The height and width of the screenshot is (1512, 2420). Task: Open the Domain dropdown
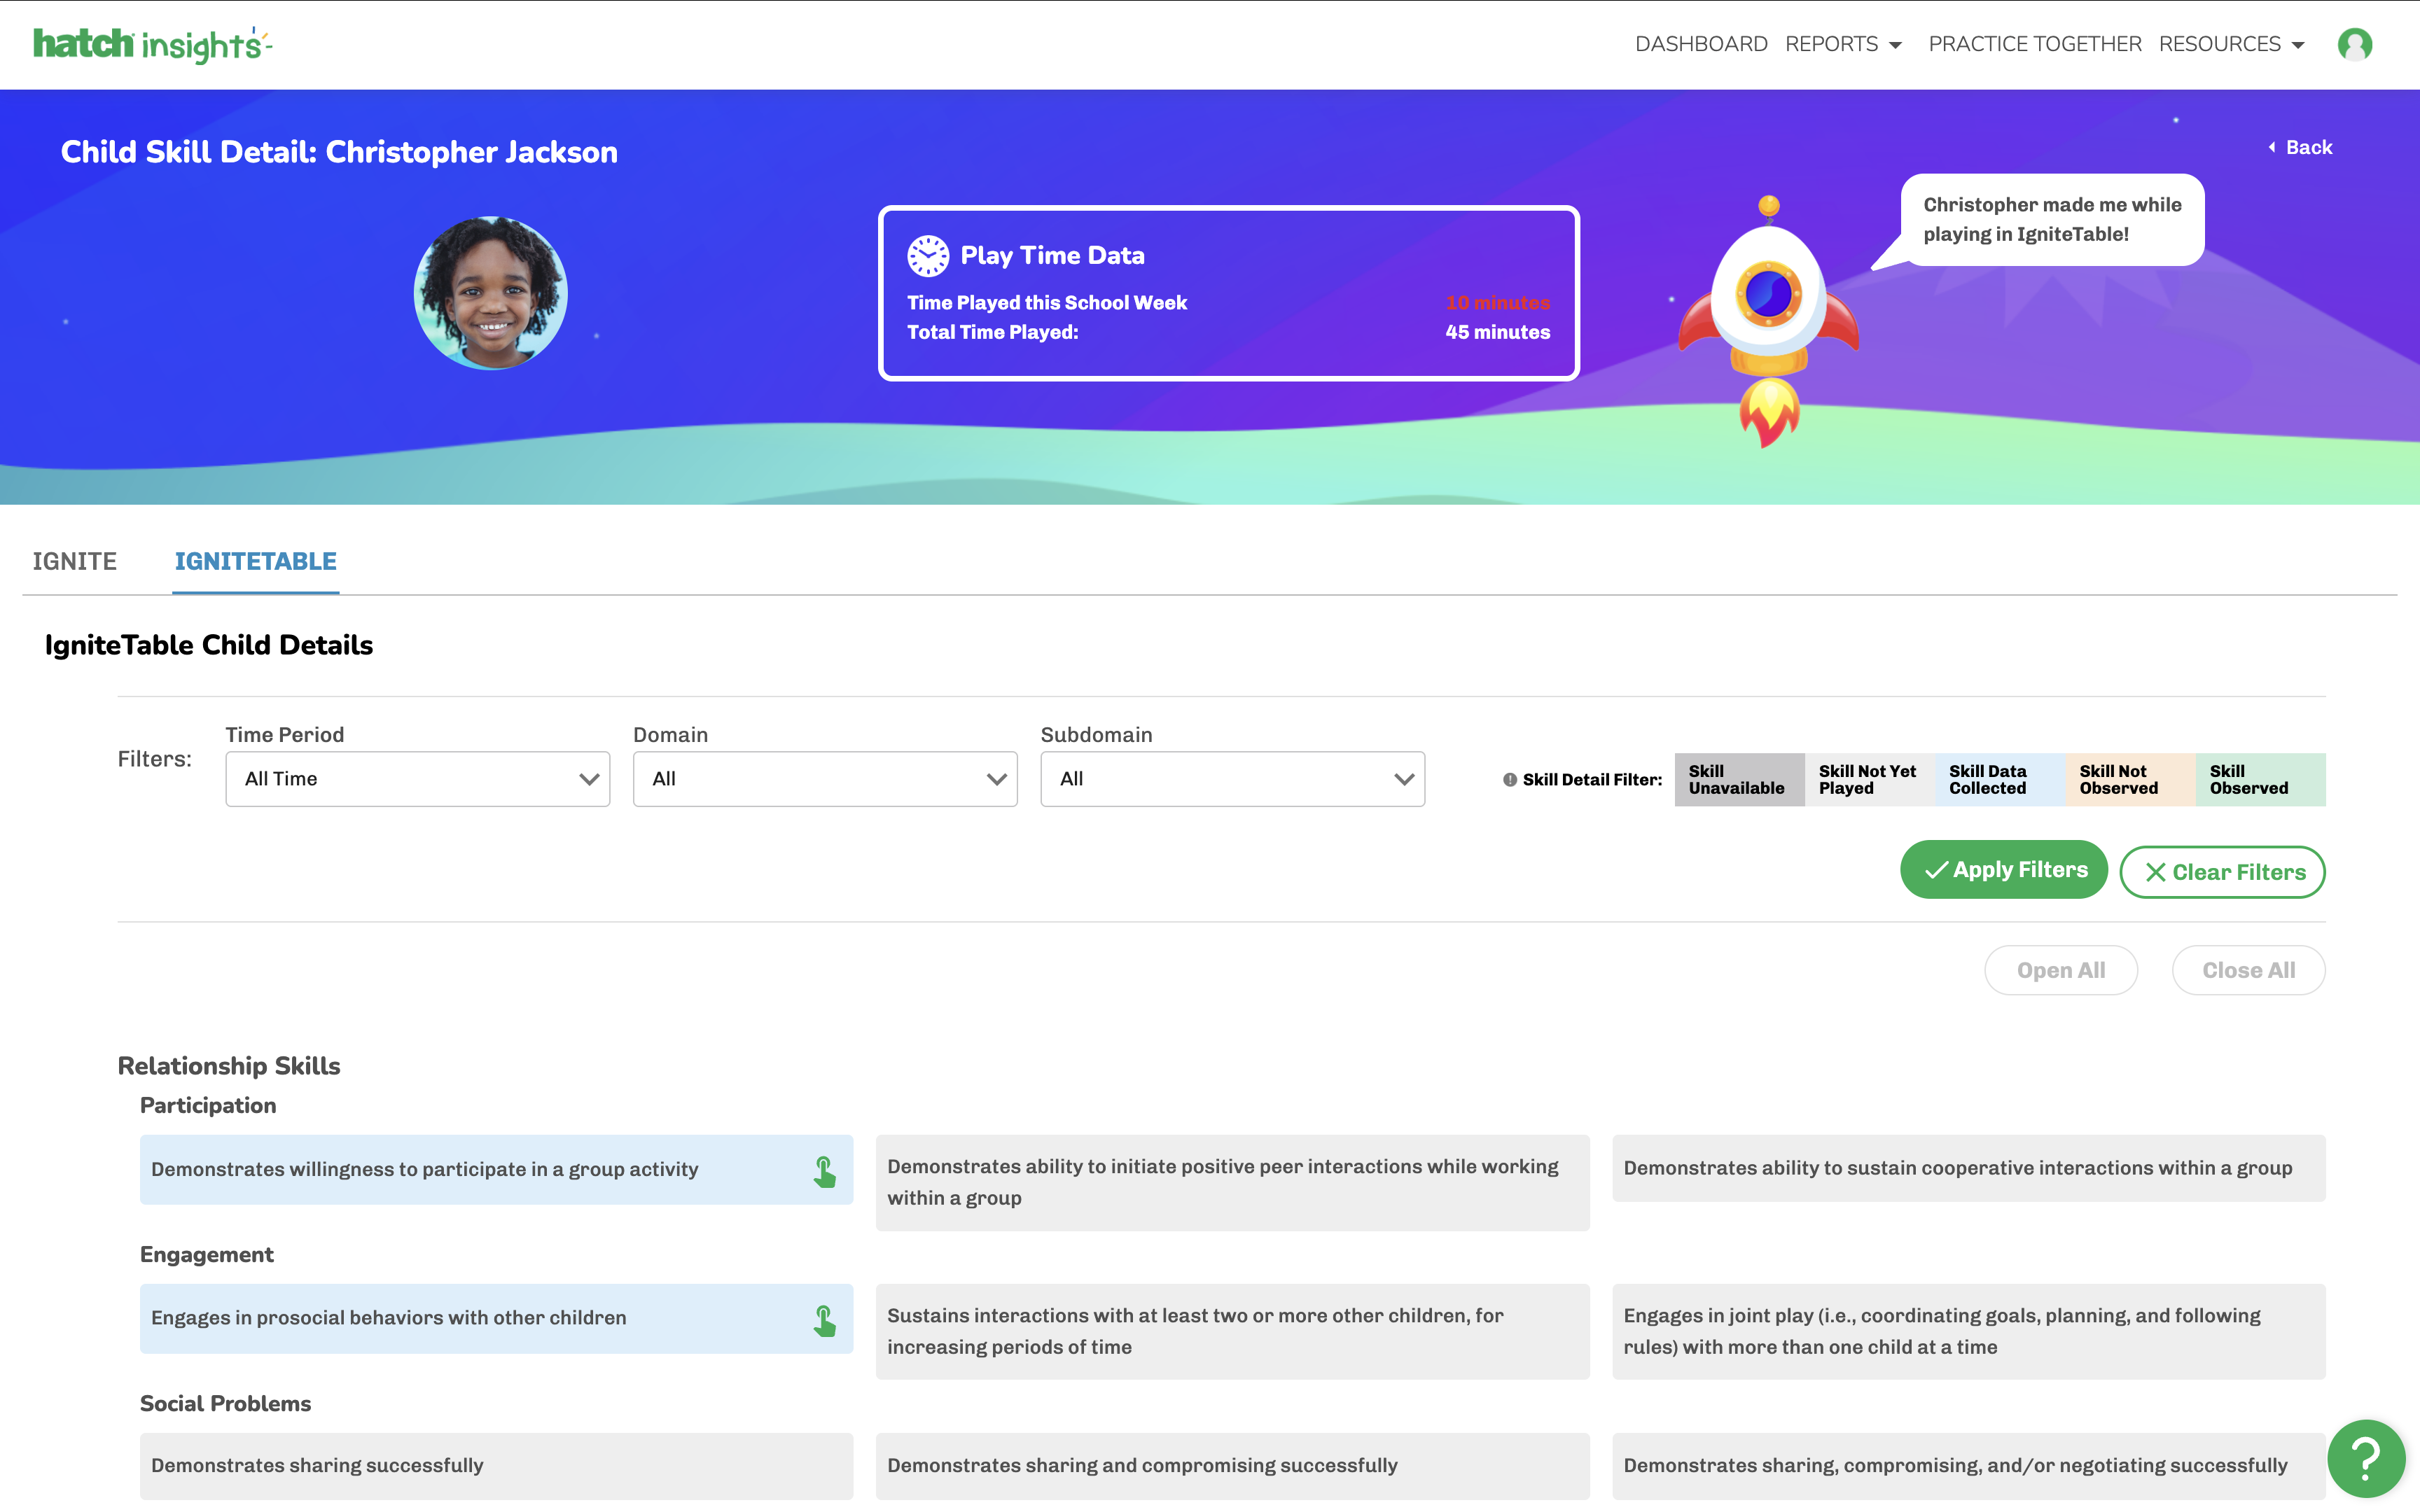(x=825, y=779)
